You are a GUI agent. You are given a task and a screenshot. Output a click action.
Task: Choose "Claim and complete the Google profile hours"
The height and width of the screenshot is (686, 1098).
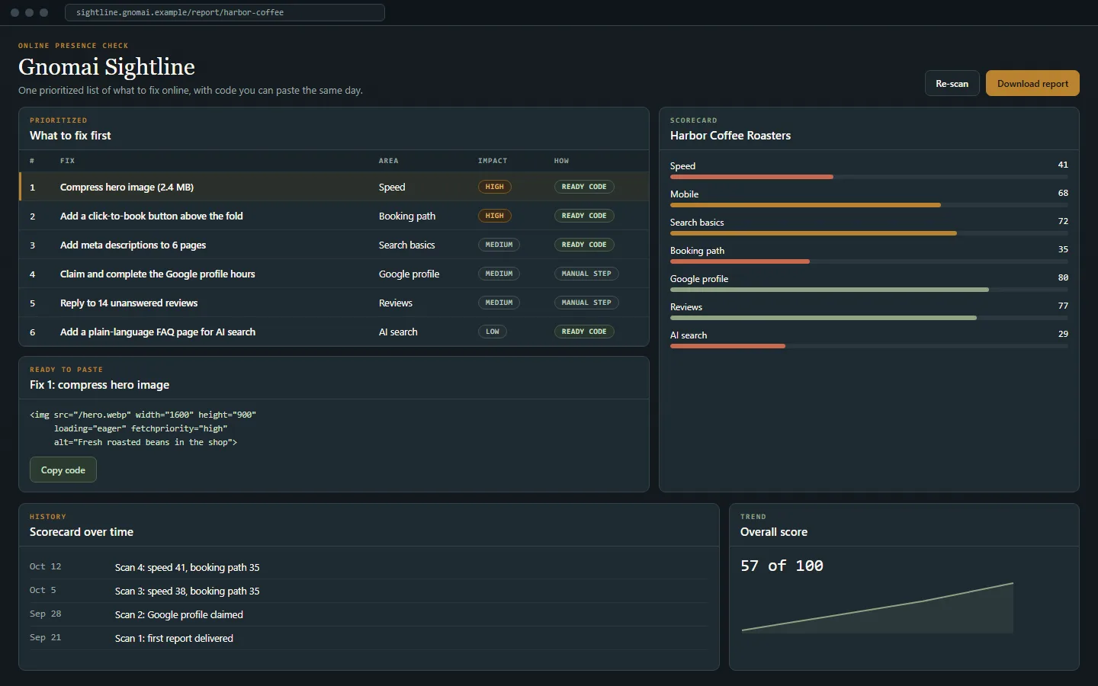(x=334, y=274)
